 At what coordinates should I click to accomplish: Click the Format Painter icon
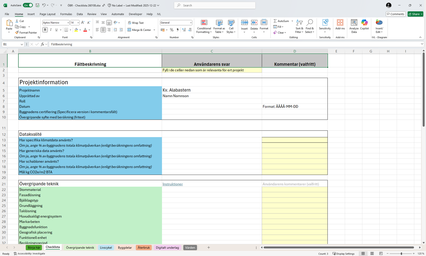click(x=17, y=32)
